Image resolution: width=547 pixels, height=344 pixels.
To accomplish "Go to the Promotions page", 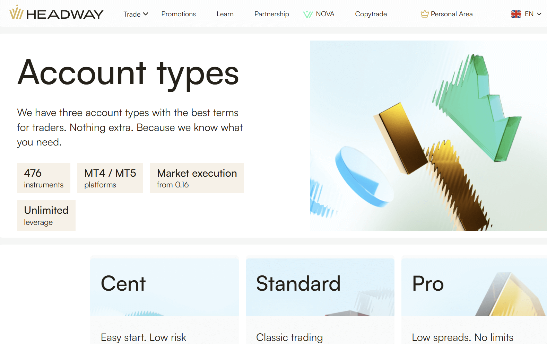I will (x=179, y=14).
